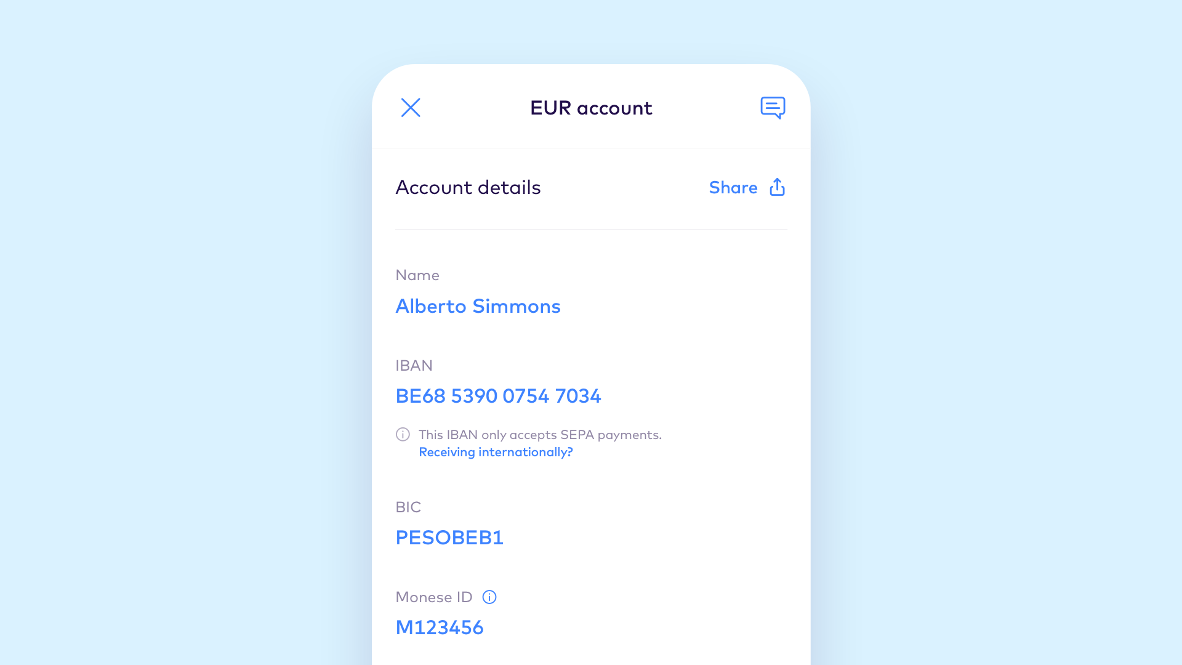Click the IBAN number BE68 5390 0754 7034
The width and height of the screenshot is (1182, 665).
point(497,395)
